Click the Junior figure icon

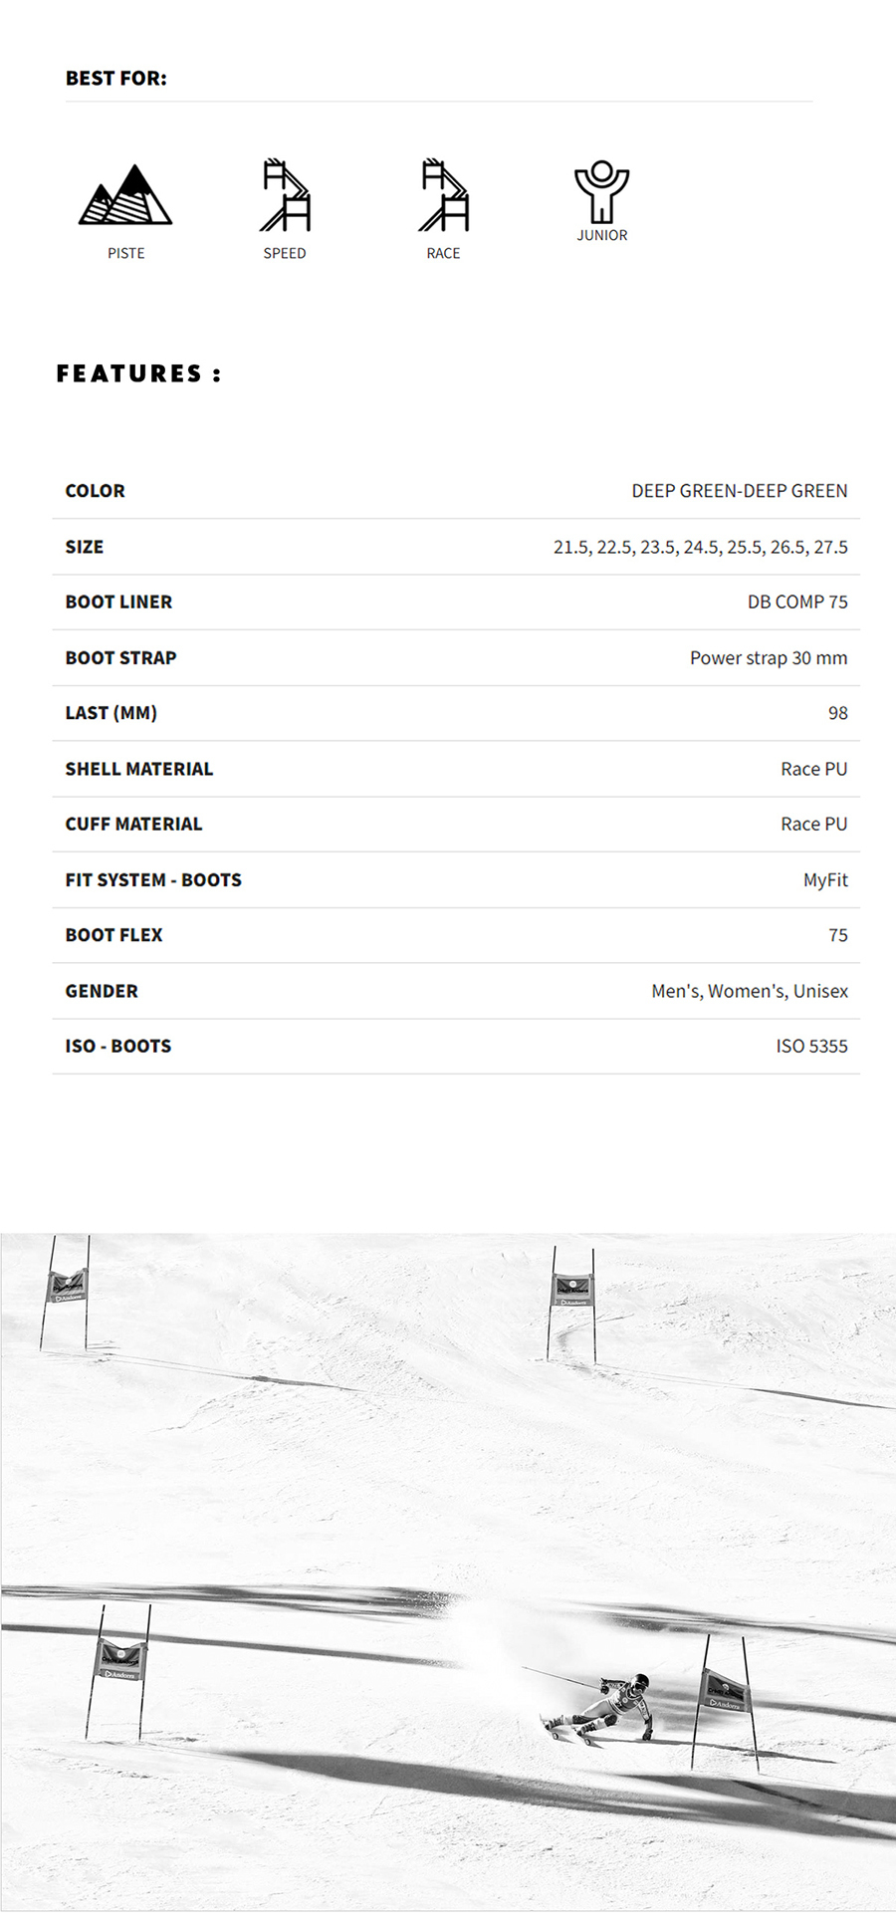tap(601, 191)
